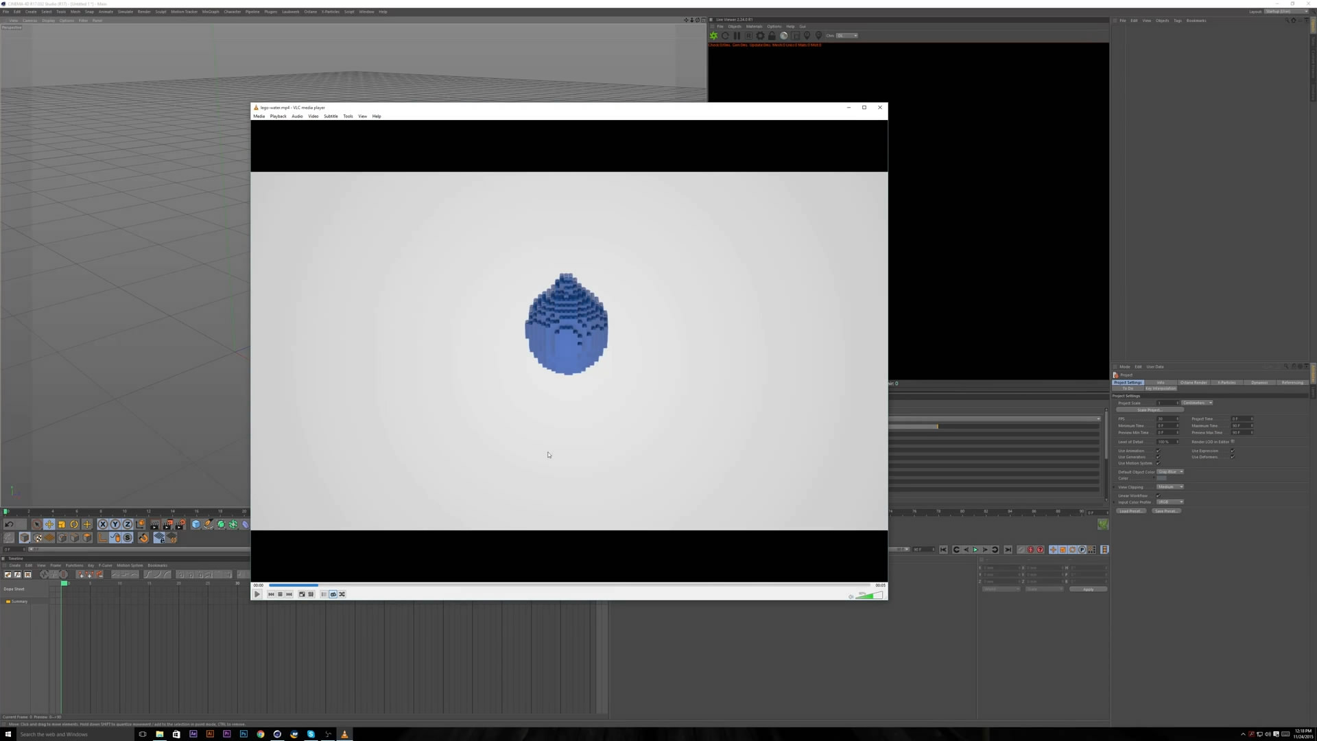Image resolution: width=1317 pixels, height=741 pixels.
Task: Select the spline Pen tool
Action: 208,524
